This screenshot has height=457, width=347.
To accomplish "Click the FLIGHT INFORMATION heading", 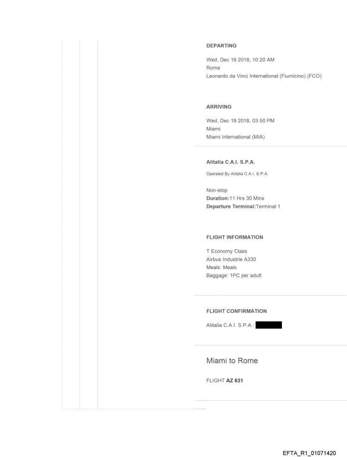I will (234, 237).
